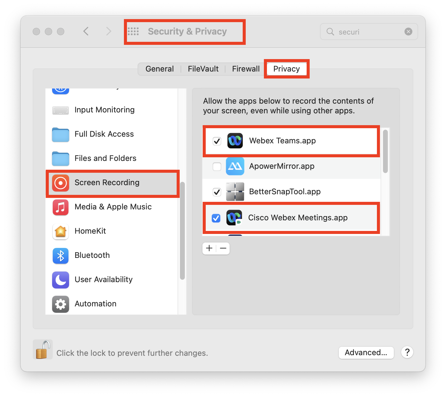Click the search magnifier icon
Viewport: 446px width, 397px height.
pos(330,32)
